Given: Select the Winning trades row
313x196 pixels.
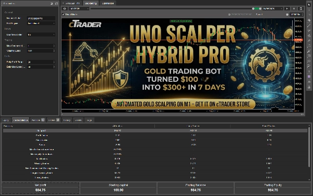Looking at the screenshot, I should (155, 164).
